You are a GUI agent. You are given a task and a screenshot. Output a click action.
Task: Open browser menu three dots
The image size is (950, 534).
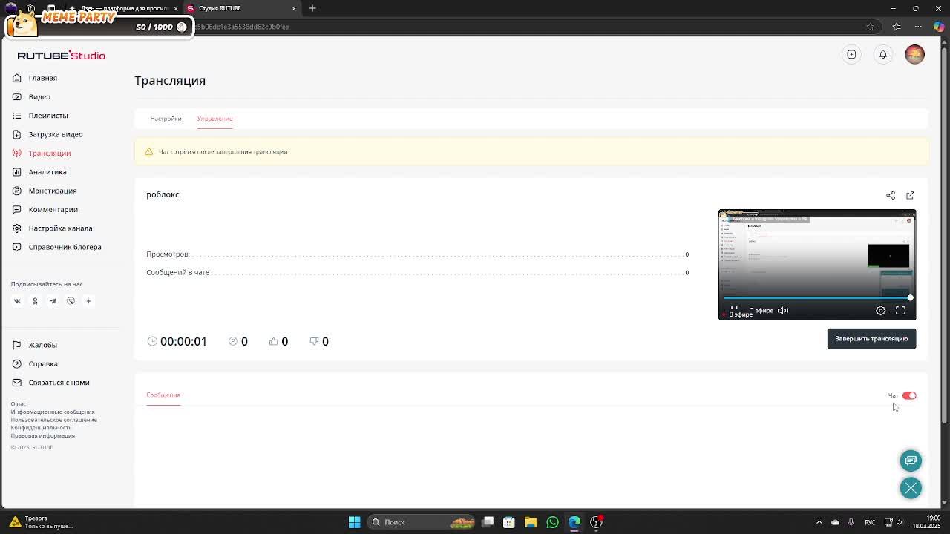[918, 27]
